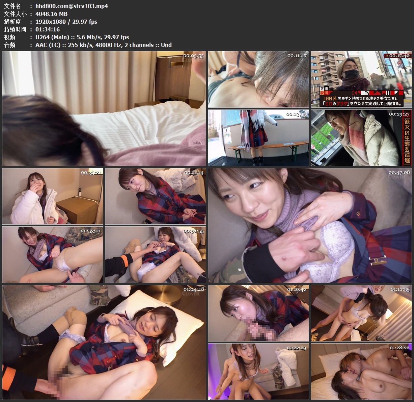
Task: Click the file name hhd800.com@stcv103.mp4
Action: pyautogui.click(x=72, y=6)
